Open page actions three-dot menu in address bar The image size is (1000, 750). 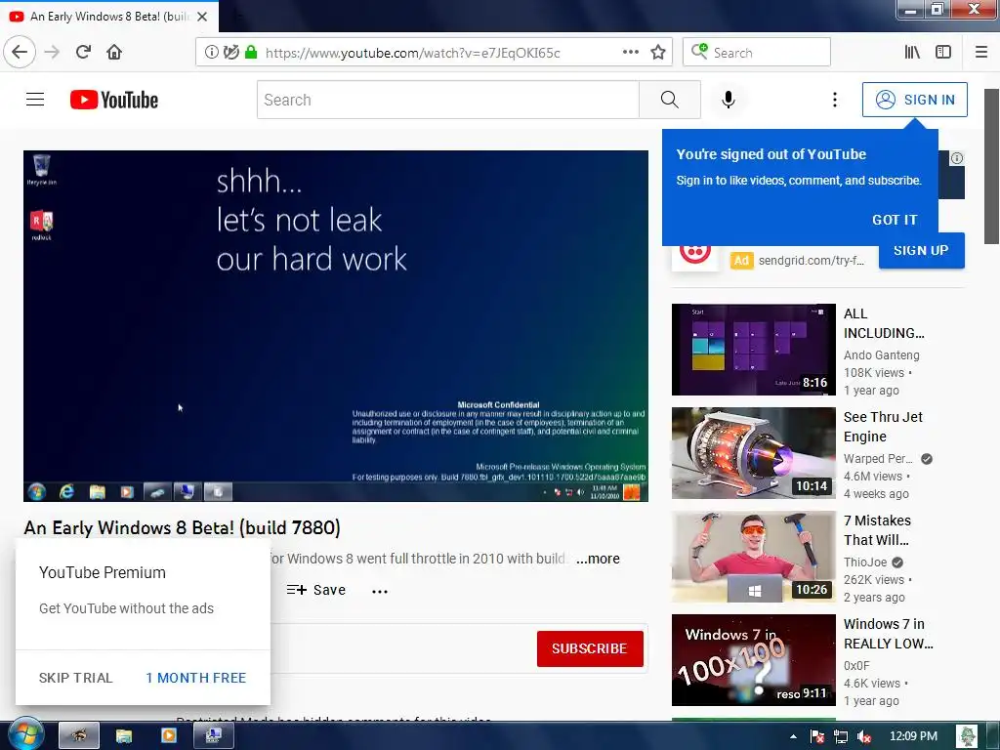(x=630, y=52)
